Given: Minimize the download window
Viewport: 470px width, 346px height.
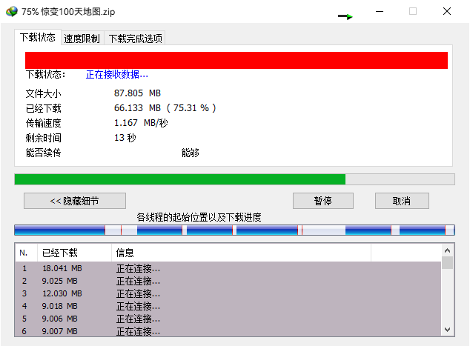Looking at the screenshot, I should (x=380, y=11).
